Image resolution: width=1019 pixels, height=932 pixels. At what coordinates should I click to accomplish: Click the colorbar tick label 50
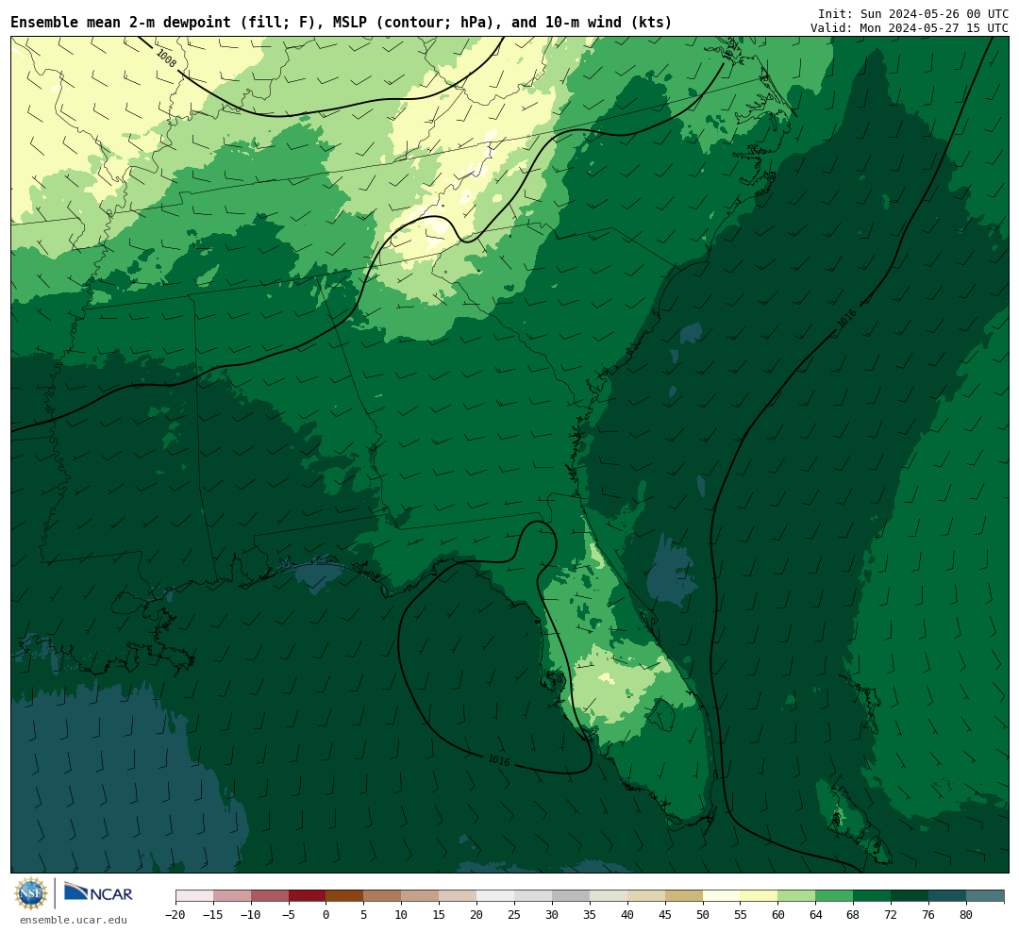pyautogui.click(x=703, y=914)
